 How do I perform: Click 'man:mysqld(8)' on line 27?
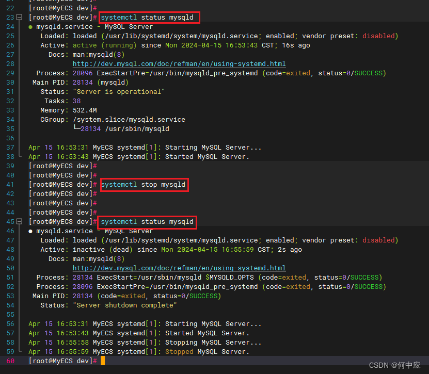99,54
